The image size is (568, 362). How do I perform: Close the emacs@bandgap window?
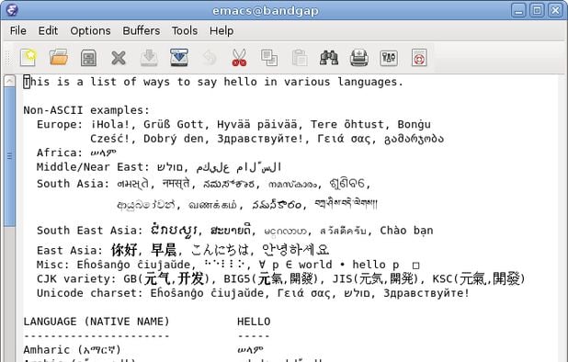(555, 10)
